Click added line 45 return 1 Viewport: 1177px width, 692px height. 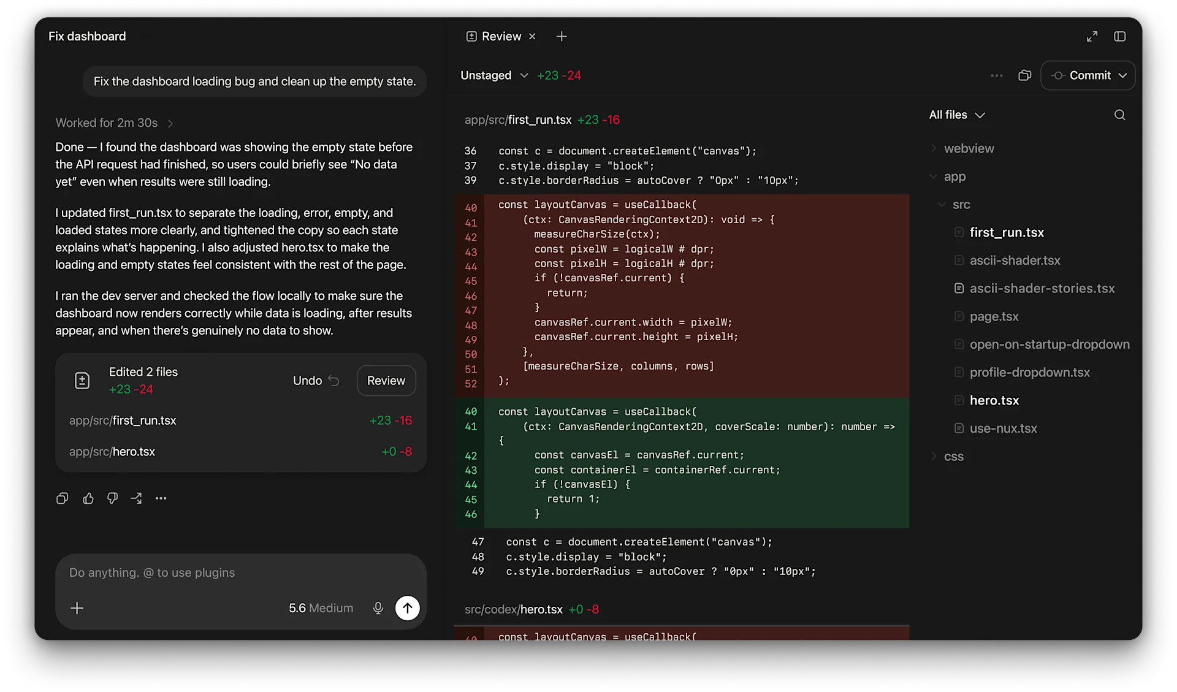[682, 499]
